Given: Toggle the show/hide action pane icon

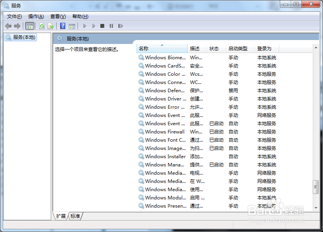Looking at the screenshot, I should point(72,26).
